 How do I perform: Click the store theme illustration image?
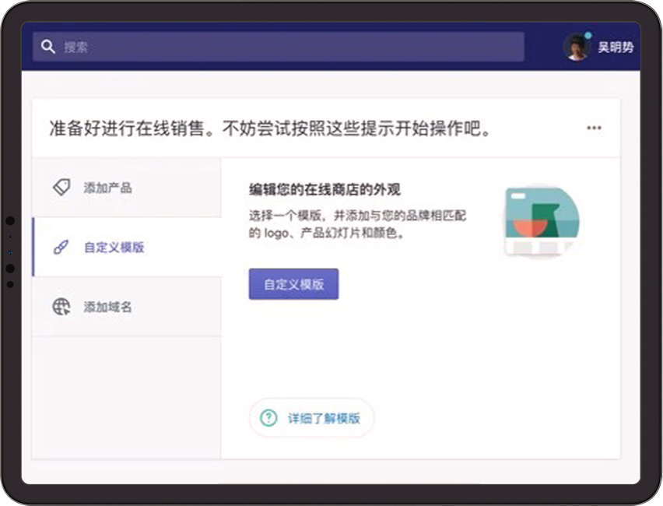[x=541, y=221]
